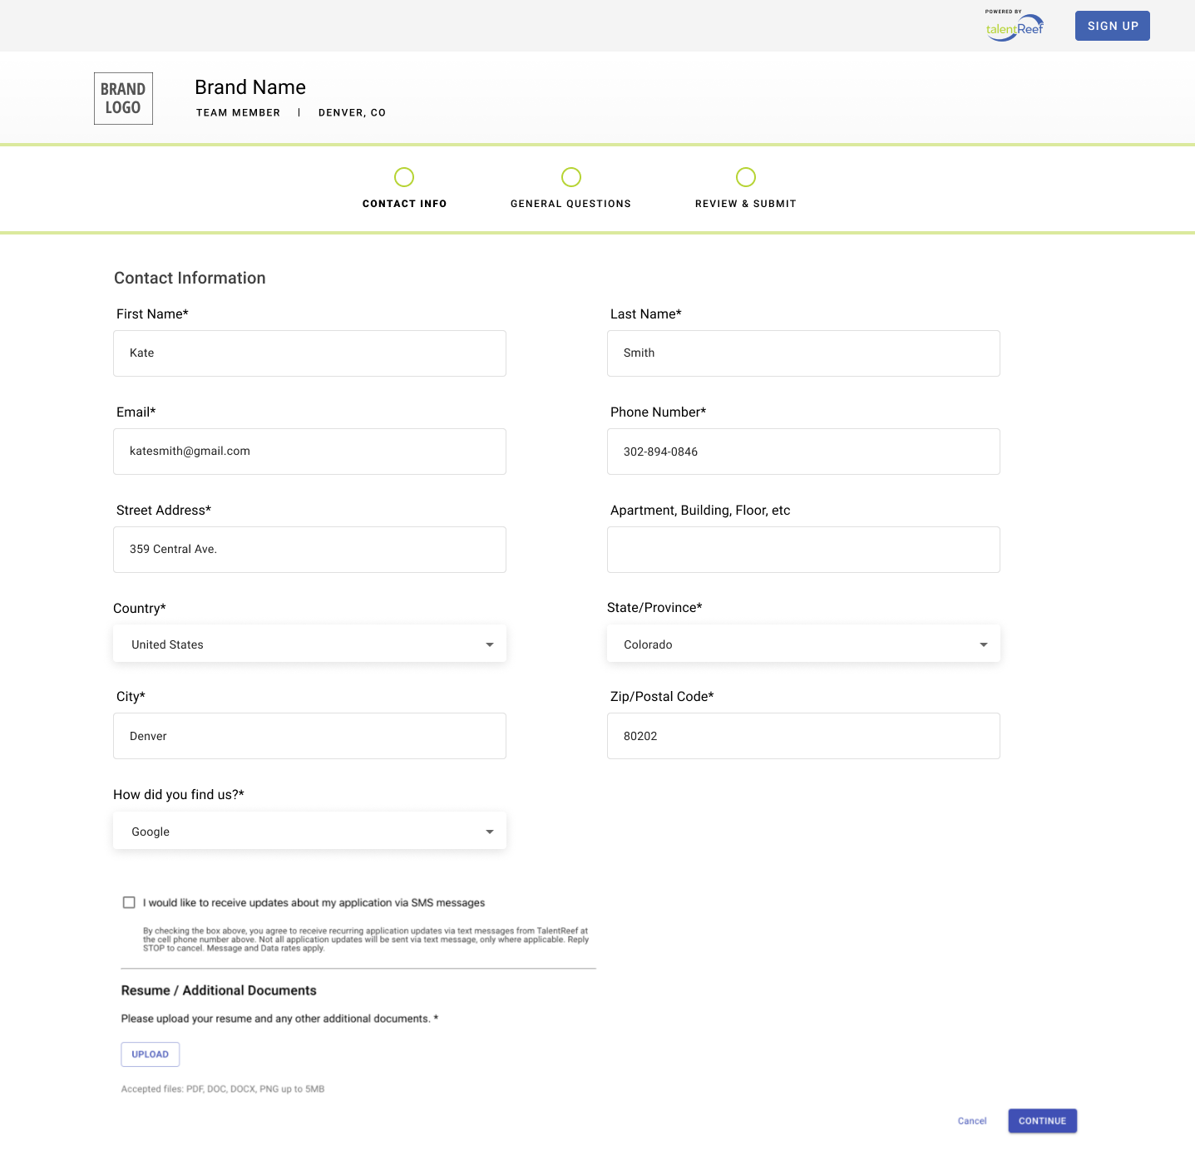
Task: Select the Review & Submit step circle
Action: click(x=745, y=177)
